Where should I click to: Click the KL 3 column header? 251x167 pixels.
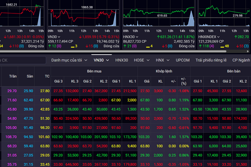pyautogui.click(x=74, y=81)
